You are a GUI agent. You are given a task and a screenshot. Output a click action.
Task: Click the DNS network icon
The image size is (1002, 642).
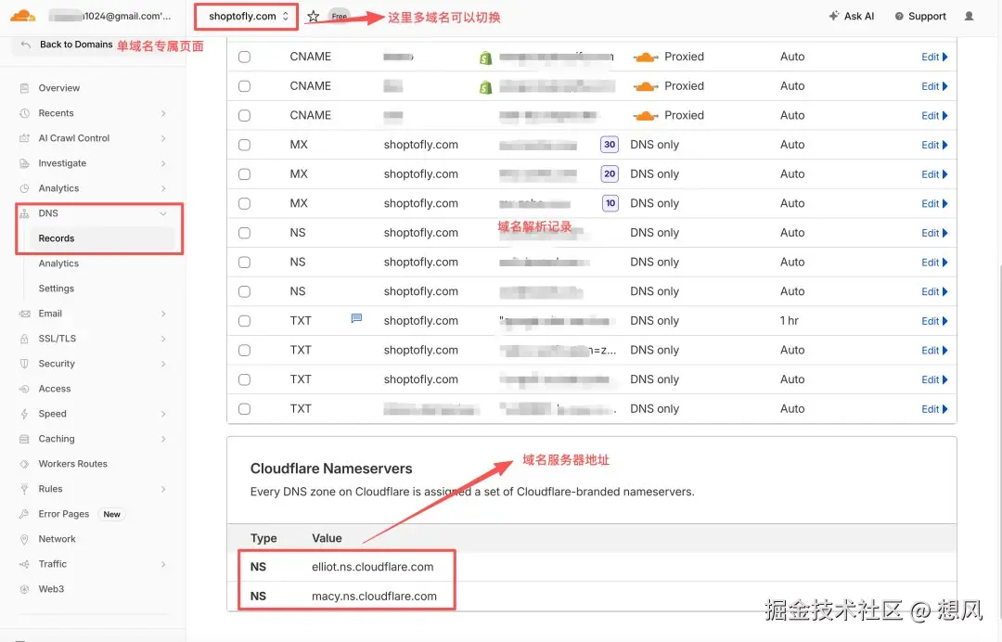(24, 213)
